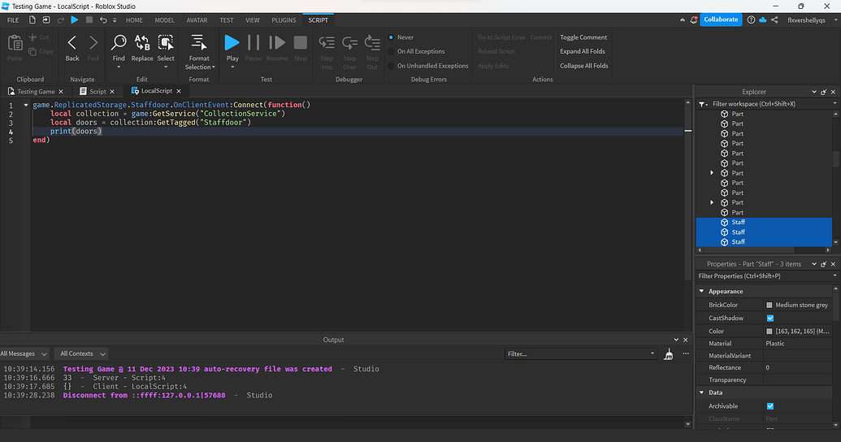Click the Format Selection icon
This screenshot has width=841, height=442.
click(x=199, y=42)
